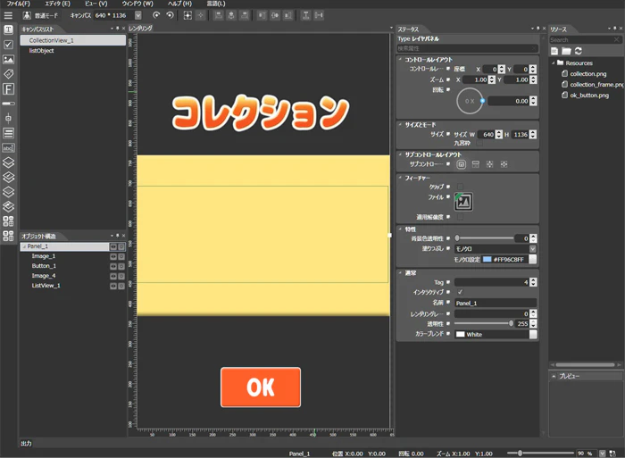Viewport: 625px width, 458px height.
Task: Click the redo rotate arrow icon
Action: coord(171,15)
